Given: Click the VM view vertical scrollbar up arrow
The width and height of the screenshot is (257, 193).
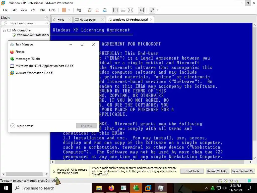Looking at the screenshot, I should click(254, 25).
